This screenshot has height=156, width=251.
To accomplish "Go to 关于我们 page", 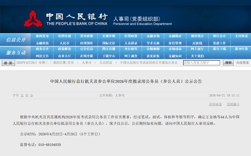I will coord(197,56).
